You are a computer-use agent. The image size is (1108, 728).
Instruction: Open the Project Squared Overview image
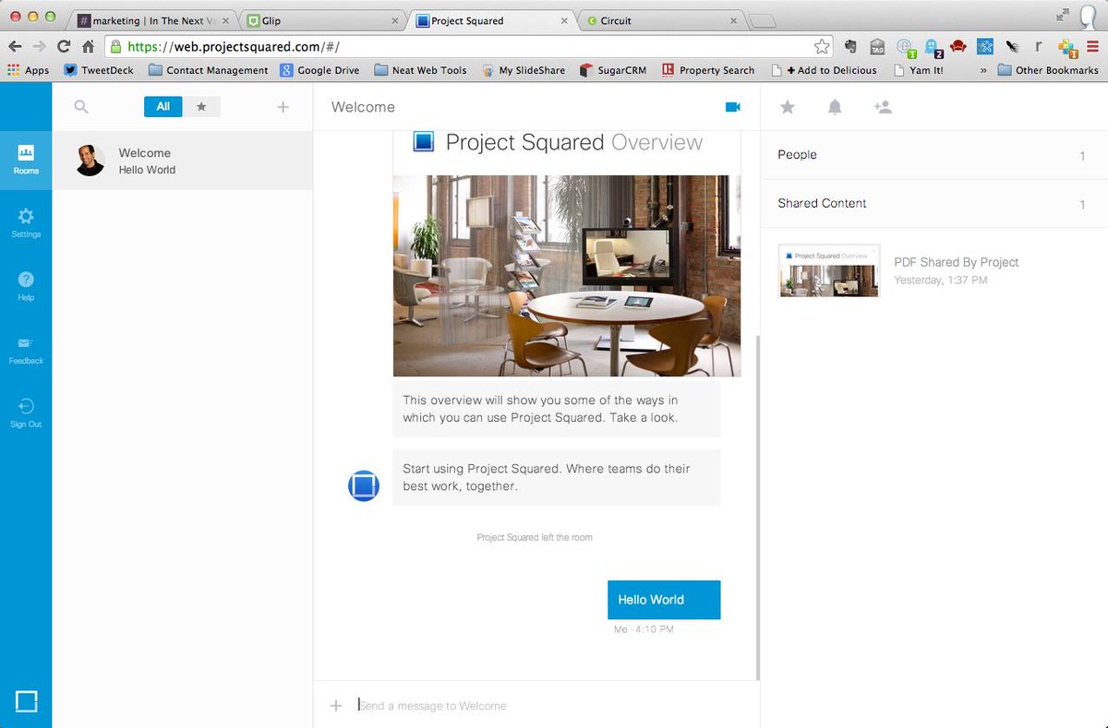click(x=567, y=275)
